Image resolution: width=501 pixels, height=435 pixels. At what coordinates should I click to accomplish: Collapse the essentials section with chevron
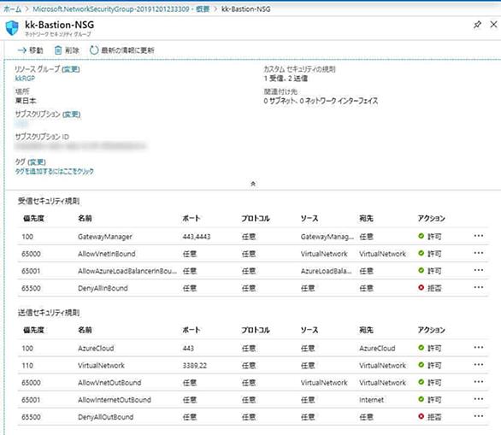click(x=253, y=184)
